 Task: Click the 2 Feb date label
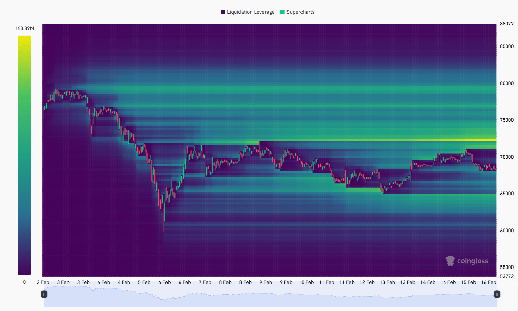43,282
